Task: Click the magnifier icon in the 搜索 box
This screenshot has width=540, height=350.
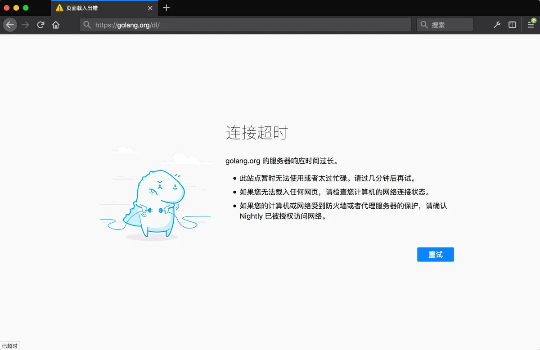Action: [x=424, y=25]
